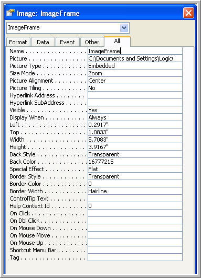
Task: Select the Picture Type property label
Action: tap(25, 66)
